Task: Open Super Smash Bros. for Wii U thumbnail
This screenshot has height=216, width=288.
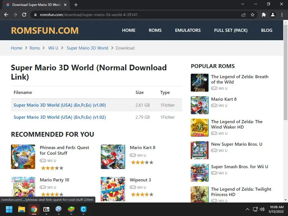Action: (x=200, y=173)
